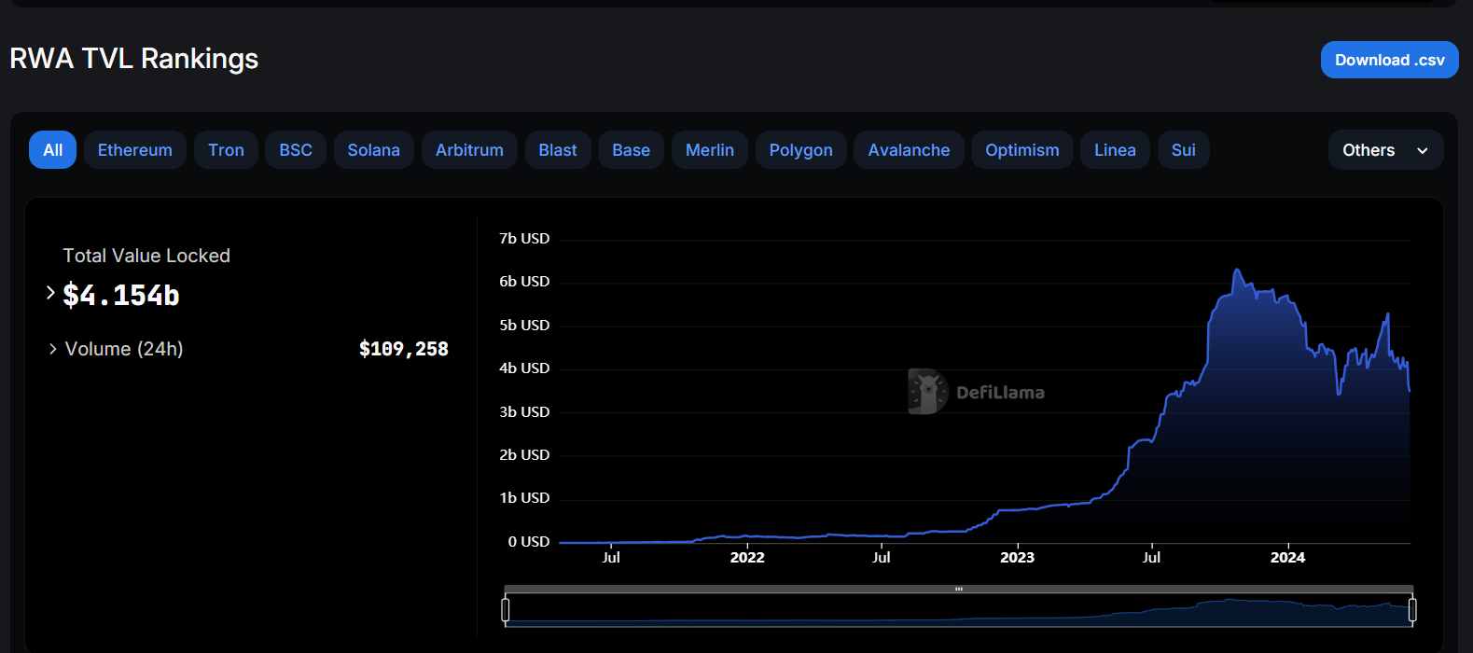Open the Others chains dropdown
Viewport: 1473px width, 653px height.
tap(1385, 150)
